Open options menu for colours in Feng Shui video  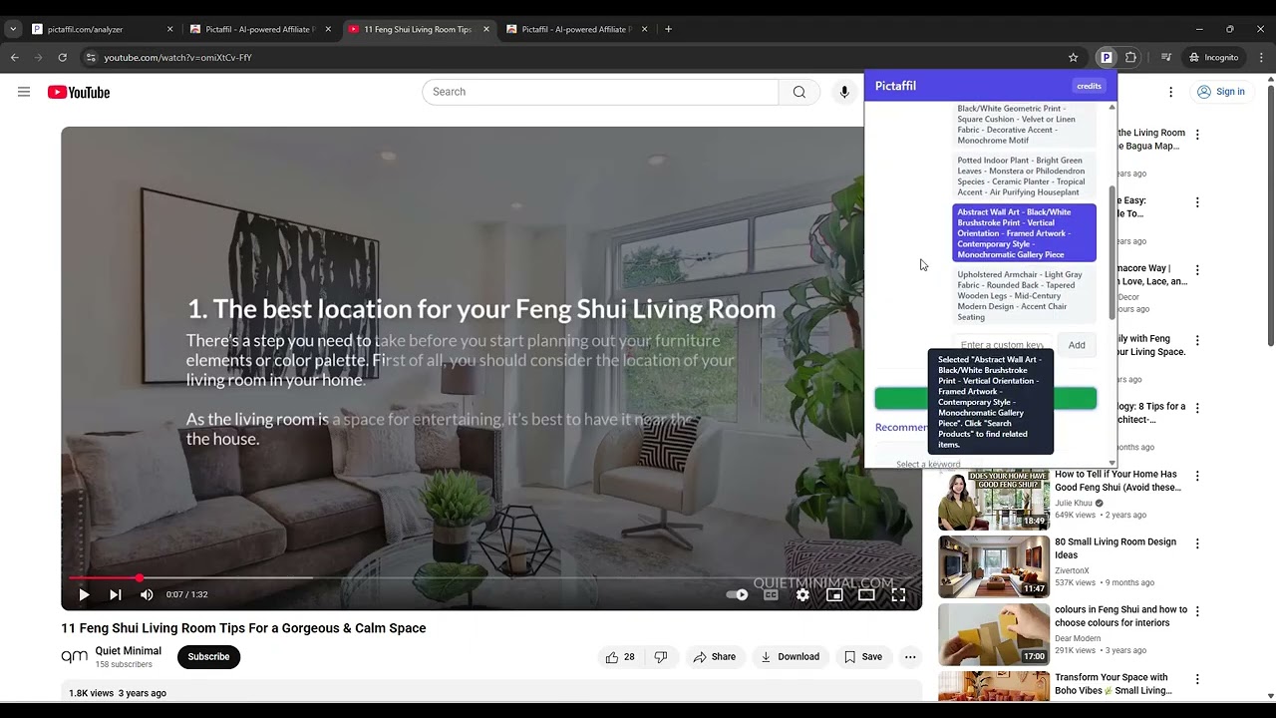coord(1197,611)
